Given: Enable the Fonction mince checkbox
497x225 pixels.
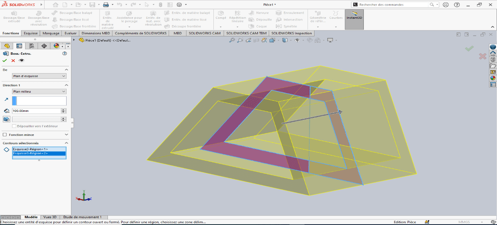Looking at the screenshot, I should (x=5, y=135).
